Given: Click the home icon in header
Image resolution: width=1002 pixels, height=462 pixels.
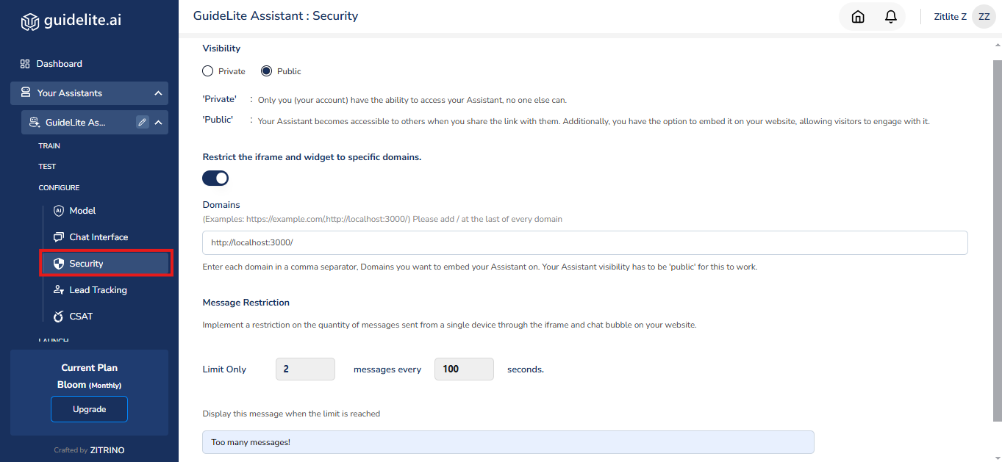Looking at the screenshot, I should (x=857, y=17).
